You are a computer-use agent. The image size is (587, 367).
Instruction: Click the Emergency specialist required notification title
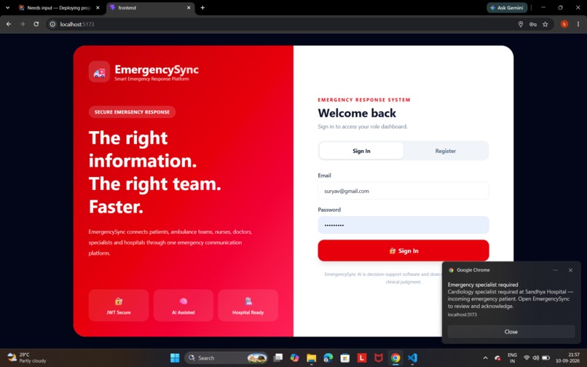(483, 285)
